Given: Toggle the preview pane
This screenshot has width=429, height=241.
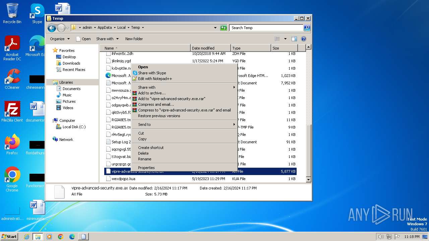Looking at the screenshot, I should pos(294,39).
